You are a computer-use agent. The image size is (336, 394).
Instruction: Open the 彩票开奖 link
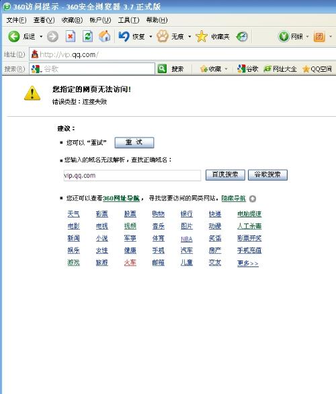click(x=249, y=238)
